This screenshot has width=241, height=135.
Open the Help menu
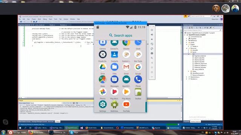(78, 19)
